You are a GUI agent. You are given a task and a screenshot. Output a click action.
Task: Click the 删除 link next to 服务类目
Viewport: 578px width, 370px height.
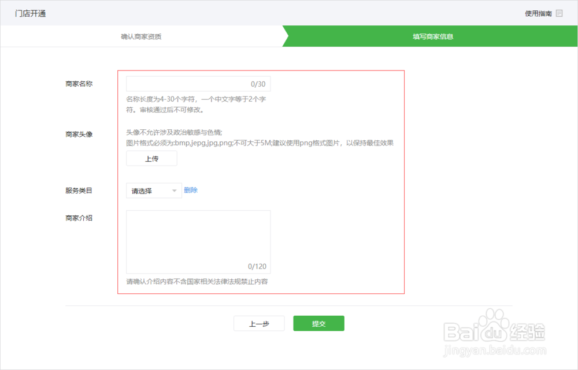[x=191, y=190]
